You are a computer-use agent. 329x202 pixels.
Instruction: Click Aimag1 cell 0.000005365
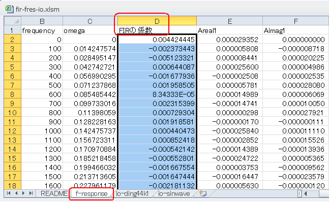[x=295, y=158]
